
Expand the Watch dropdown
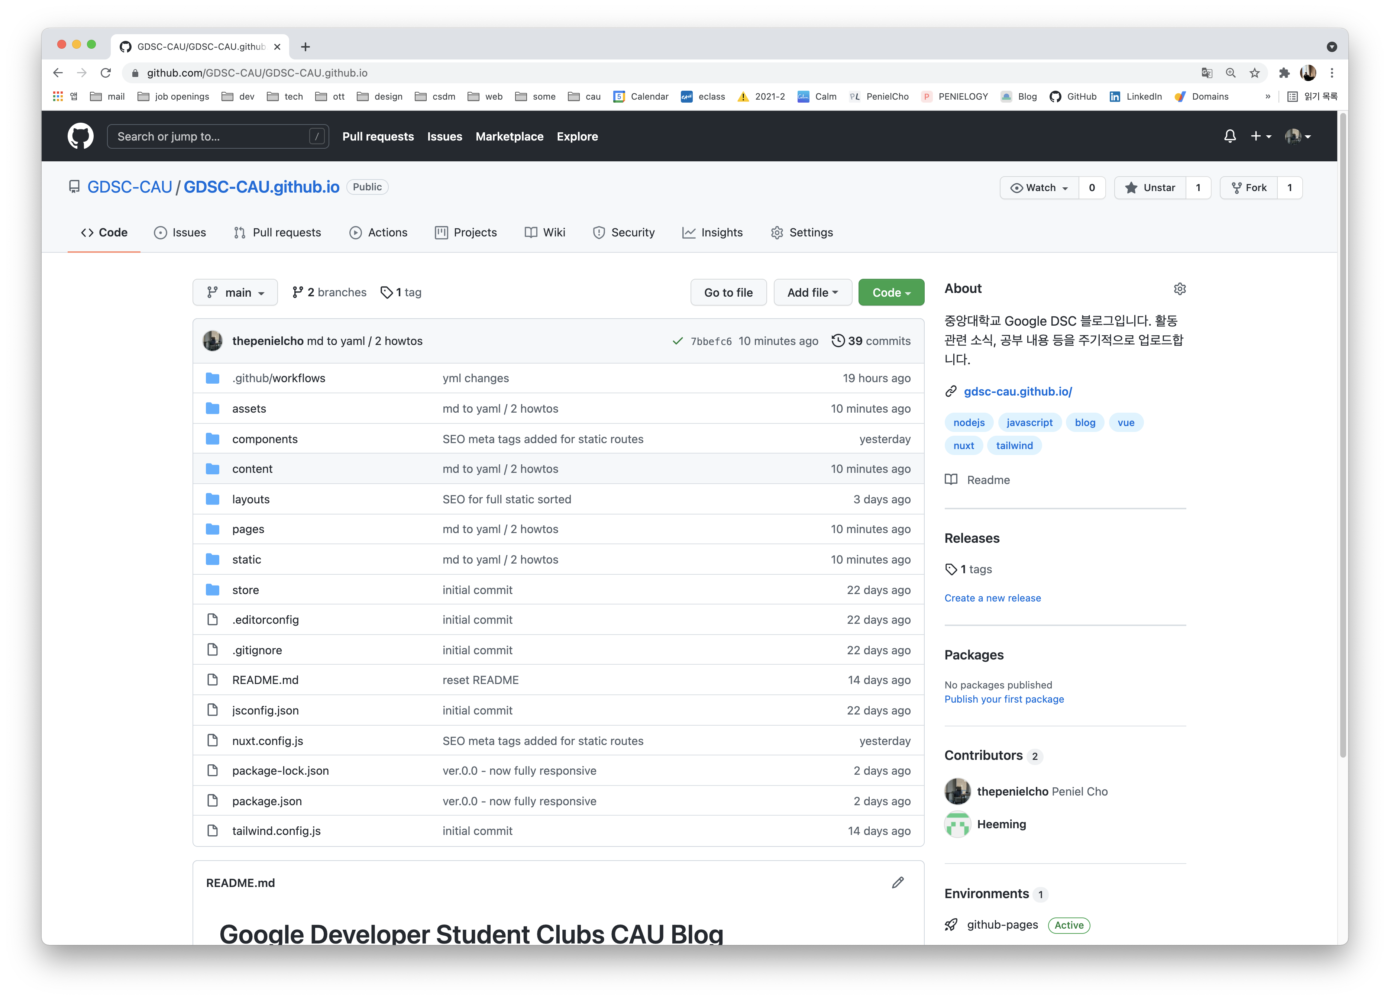[x=1040, y=188]
